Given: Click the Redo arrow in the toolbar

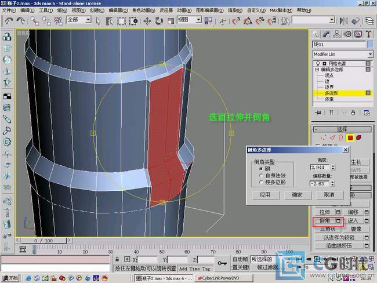Looking at the screenshot, I should click(x=21, y=21).
